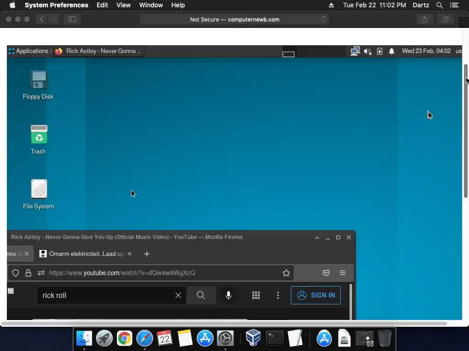
Task: Close the Rick Astley Firefox tab
Action: tap(27, 254)
